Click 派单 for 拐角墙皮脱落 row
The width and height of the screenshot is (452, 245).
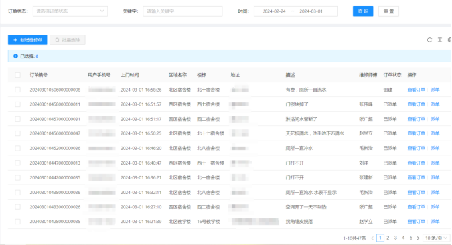(x=435, y=222)
